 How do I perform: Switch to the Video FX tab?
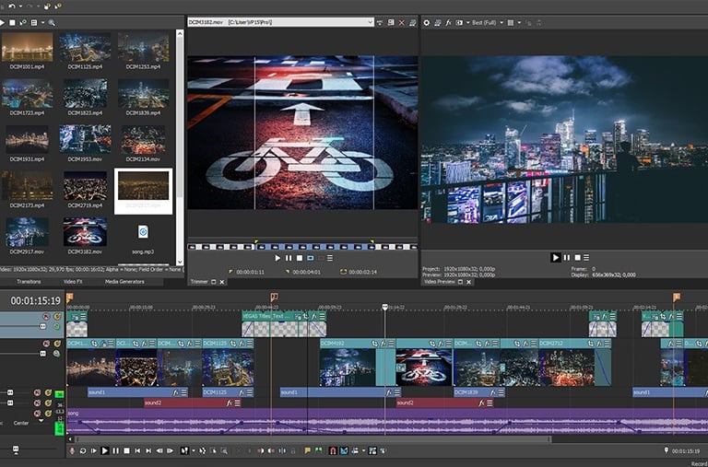[x=73, y=282]
